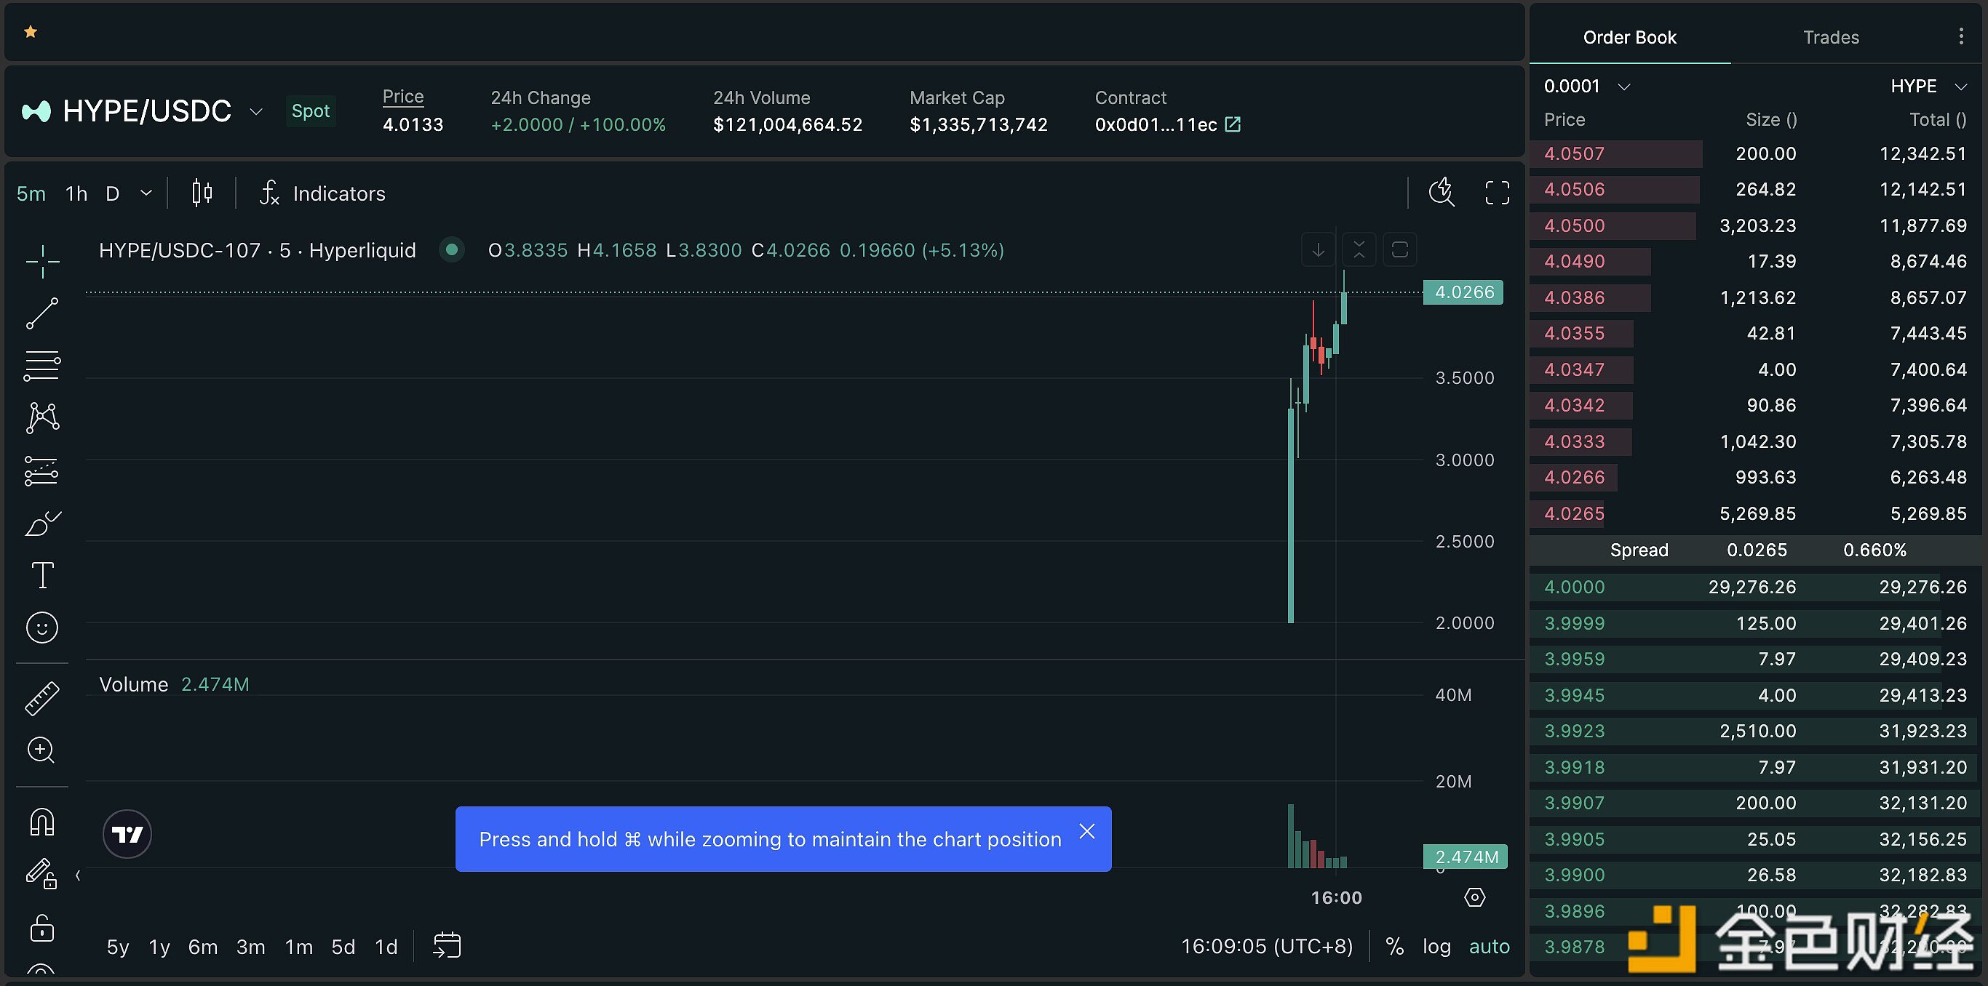Image resolution: width=1988 pixels, height=986 pixels.
Task: Switch chart to D interval
Action: click(x=113, y=193)
